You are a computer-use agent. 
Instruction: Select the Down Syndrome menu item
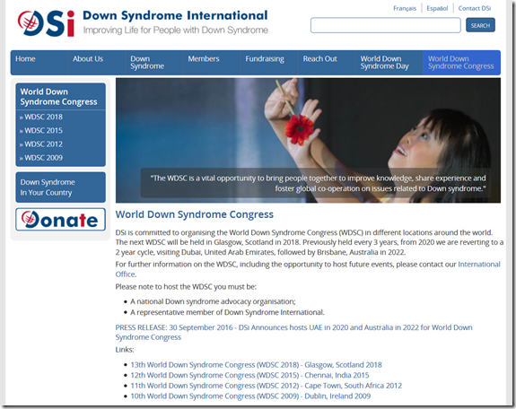154,63
